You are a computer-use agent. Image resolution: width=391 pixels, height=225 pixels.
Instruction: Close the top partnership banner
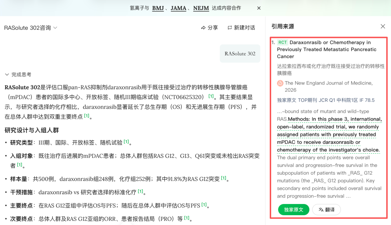click(x=259, y=8)
